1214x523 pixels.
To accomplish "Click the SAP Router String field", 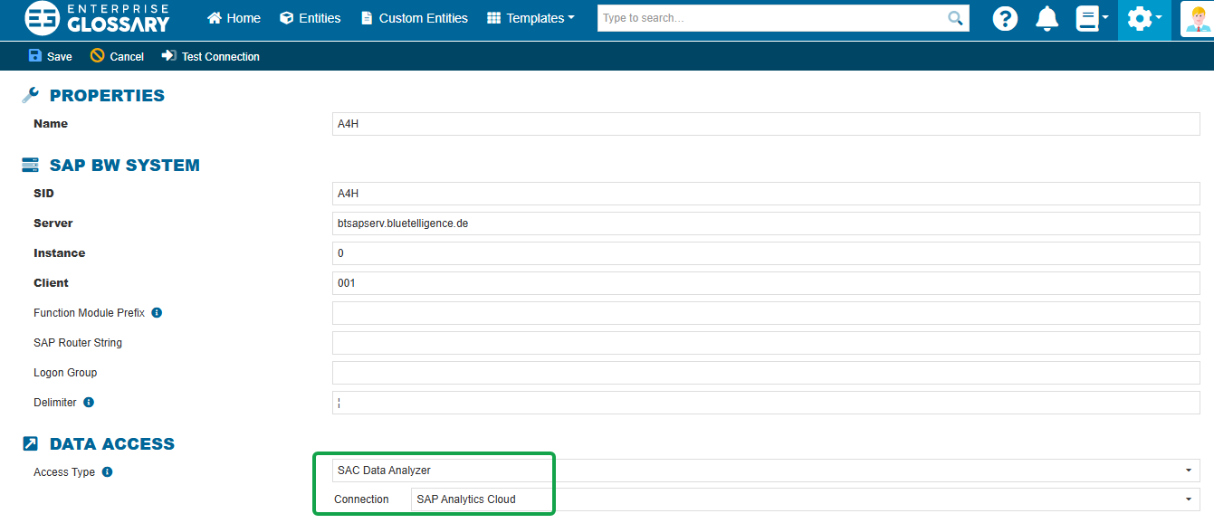I will point(766,343).
